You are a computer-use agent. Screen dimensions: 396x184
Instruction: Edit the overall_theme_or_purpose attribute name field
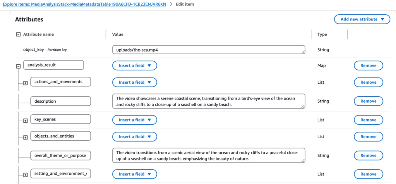[x=60, y=155]
